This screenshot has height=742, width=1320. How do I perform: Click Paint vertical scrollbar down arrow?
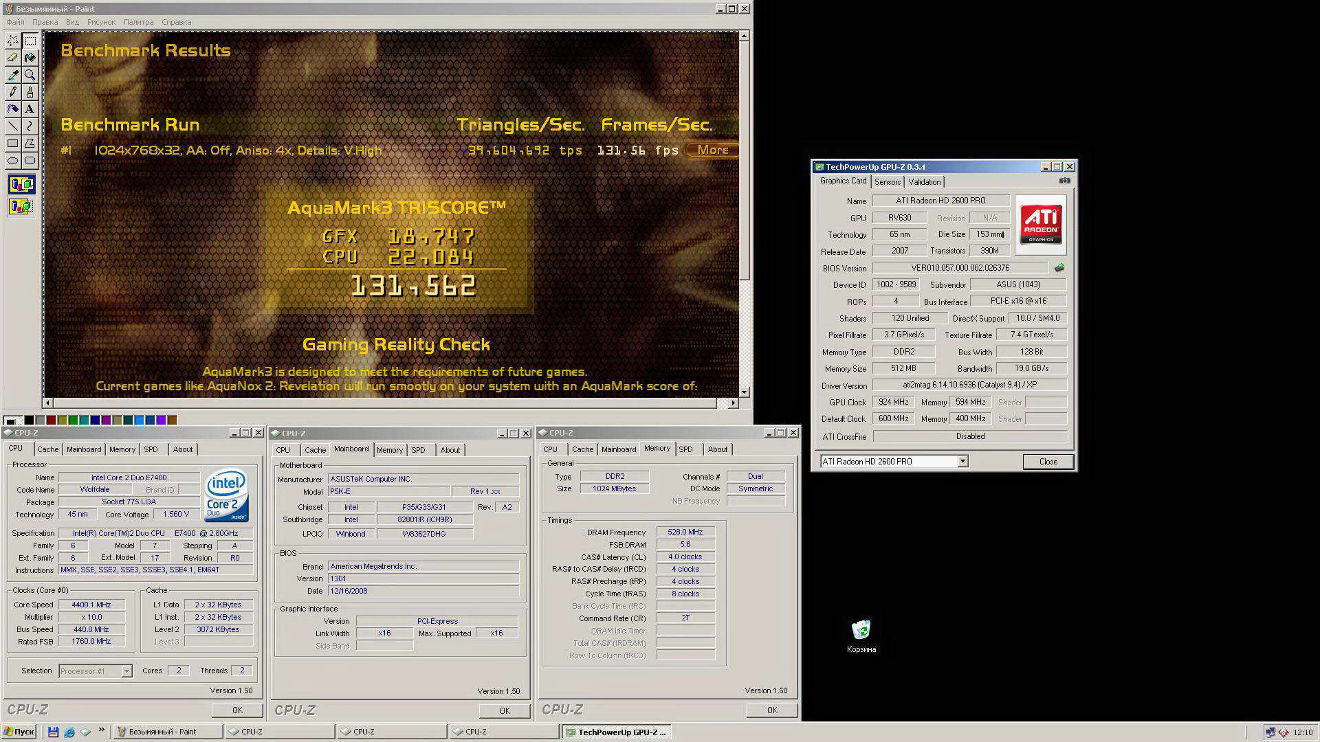coord(744,392)
